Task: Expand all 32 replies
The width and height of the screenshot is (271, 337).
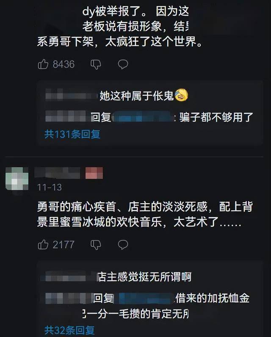Action: pos(69,330)
